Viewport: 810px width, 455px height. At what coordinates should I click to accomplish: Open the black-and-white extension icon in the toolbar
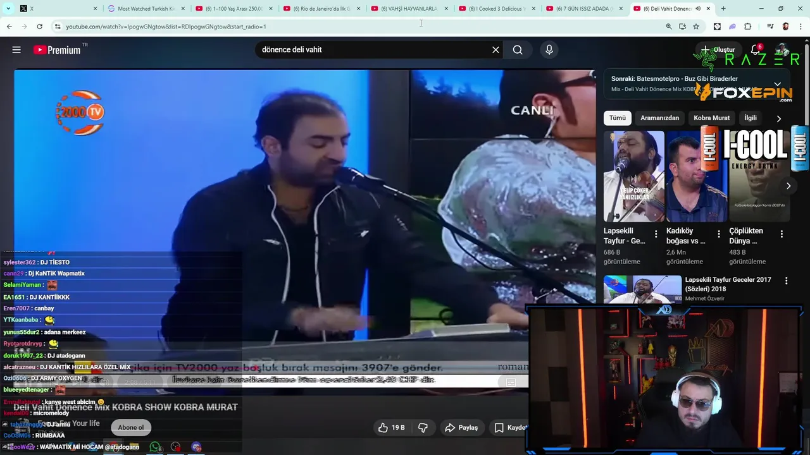(717, 27)
